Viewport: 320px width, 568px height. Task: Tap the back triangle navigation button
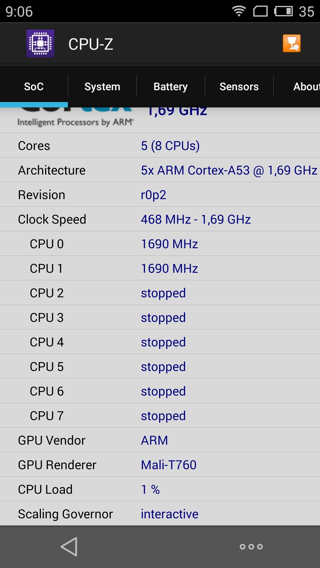click(x=69, y=547)
